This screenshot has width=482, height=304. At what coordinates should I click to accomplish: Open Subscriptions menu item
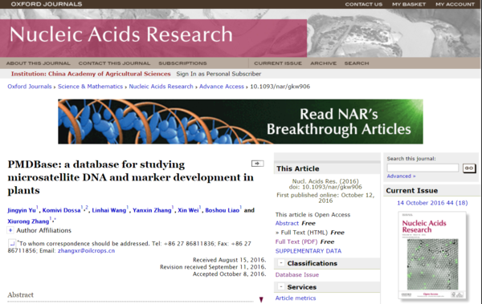182,63
